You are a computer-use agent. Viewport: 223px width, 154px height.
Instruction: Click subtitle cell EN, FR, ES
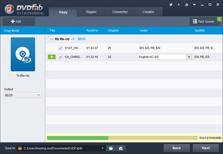[x=202, y=57]
